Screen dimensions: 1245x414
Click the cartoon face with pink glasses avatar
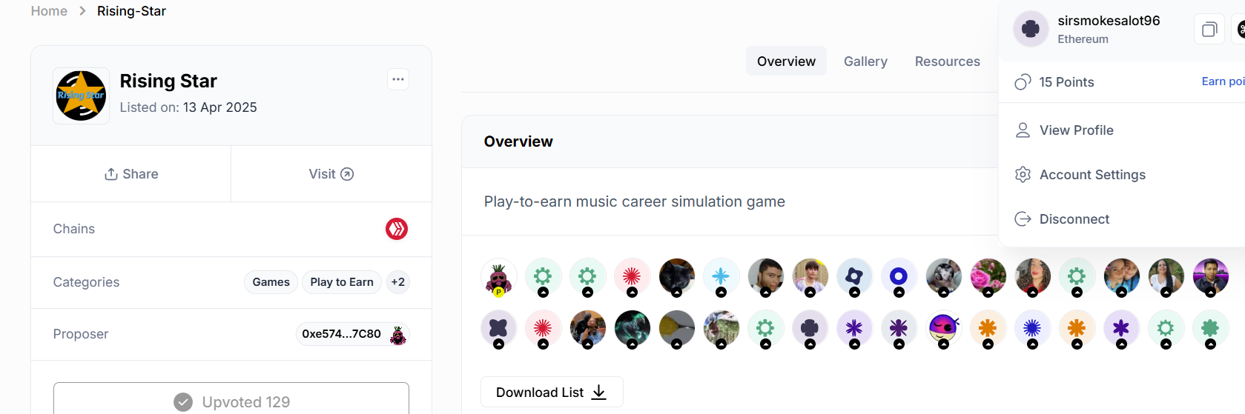943,329
